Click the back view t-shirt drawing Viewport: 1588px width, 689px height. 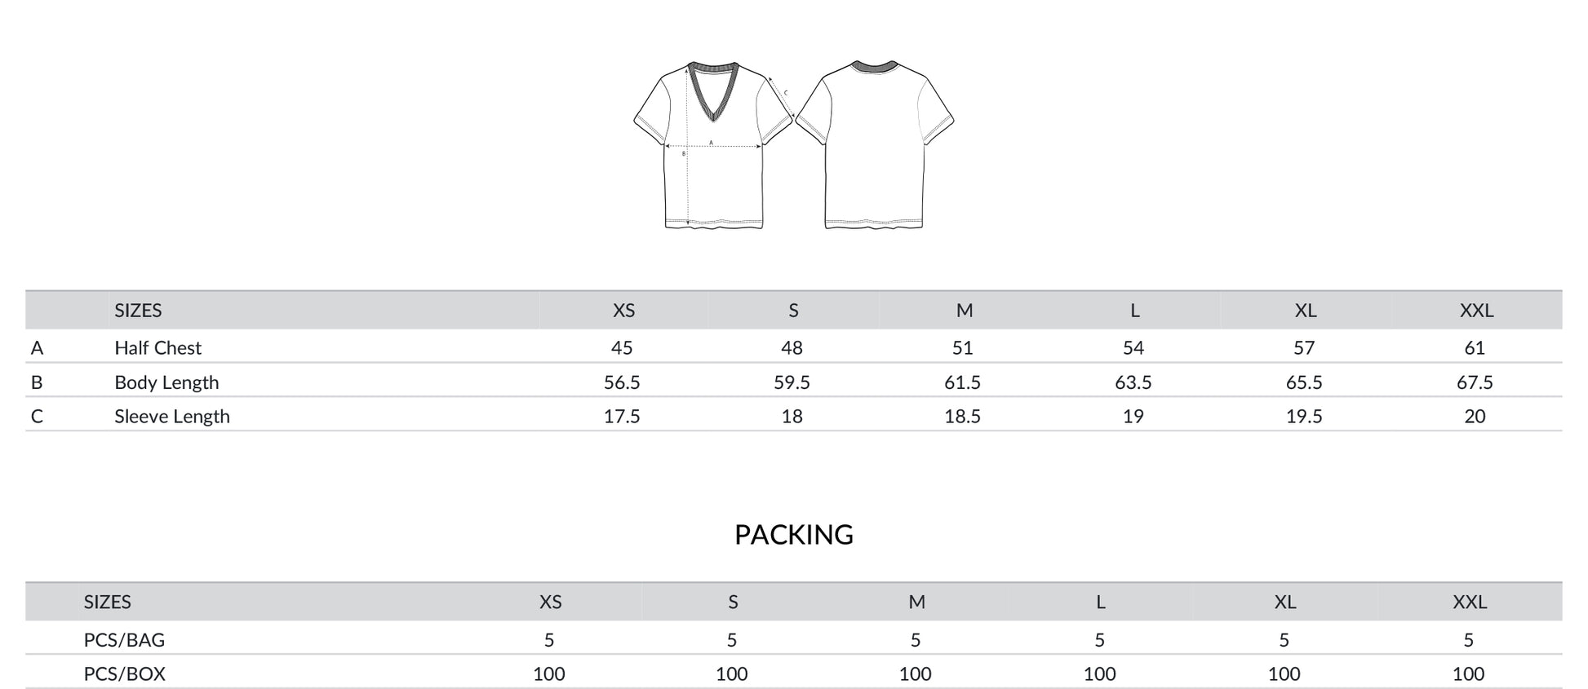click(x=875, y=145)
